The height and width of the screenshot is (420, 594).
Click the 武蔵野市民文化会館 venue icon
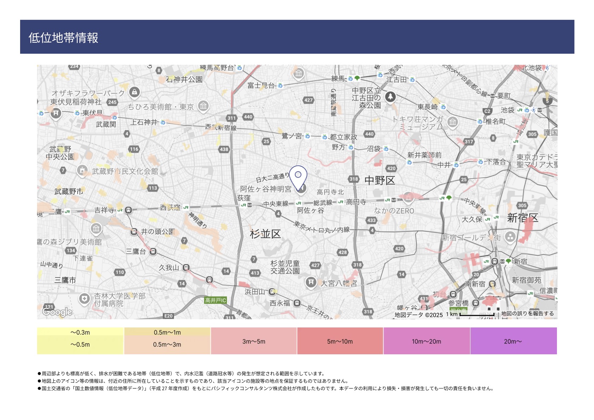click(82, 171)
